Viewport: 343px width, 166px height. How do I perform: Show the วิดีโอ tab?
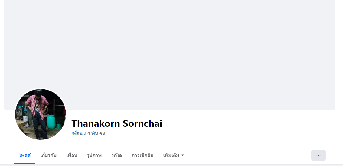[116, 155]
